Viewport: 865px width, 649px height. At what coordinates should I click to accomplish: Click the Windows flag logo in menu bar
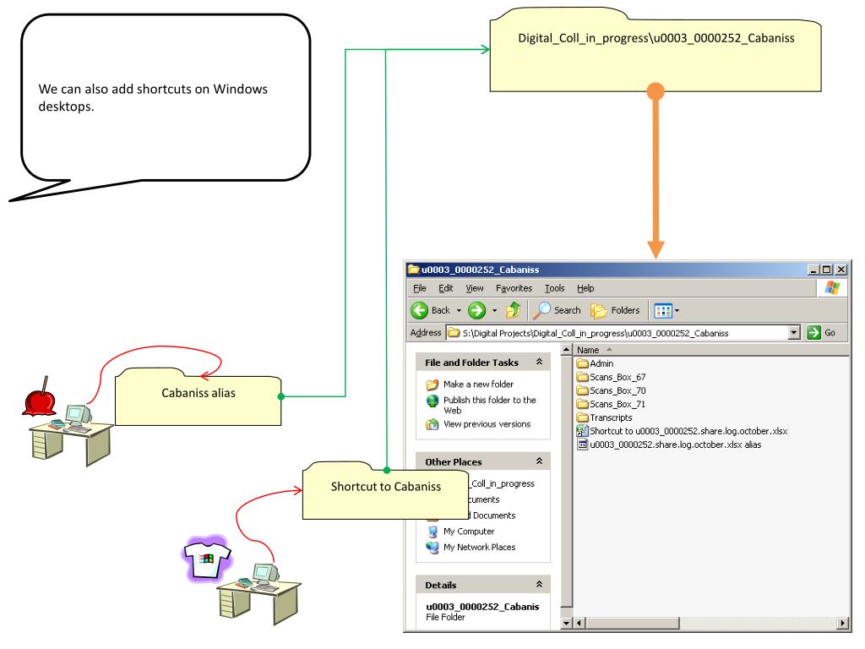coord(832,288)
